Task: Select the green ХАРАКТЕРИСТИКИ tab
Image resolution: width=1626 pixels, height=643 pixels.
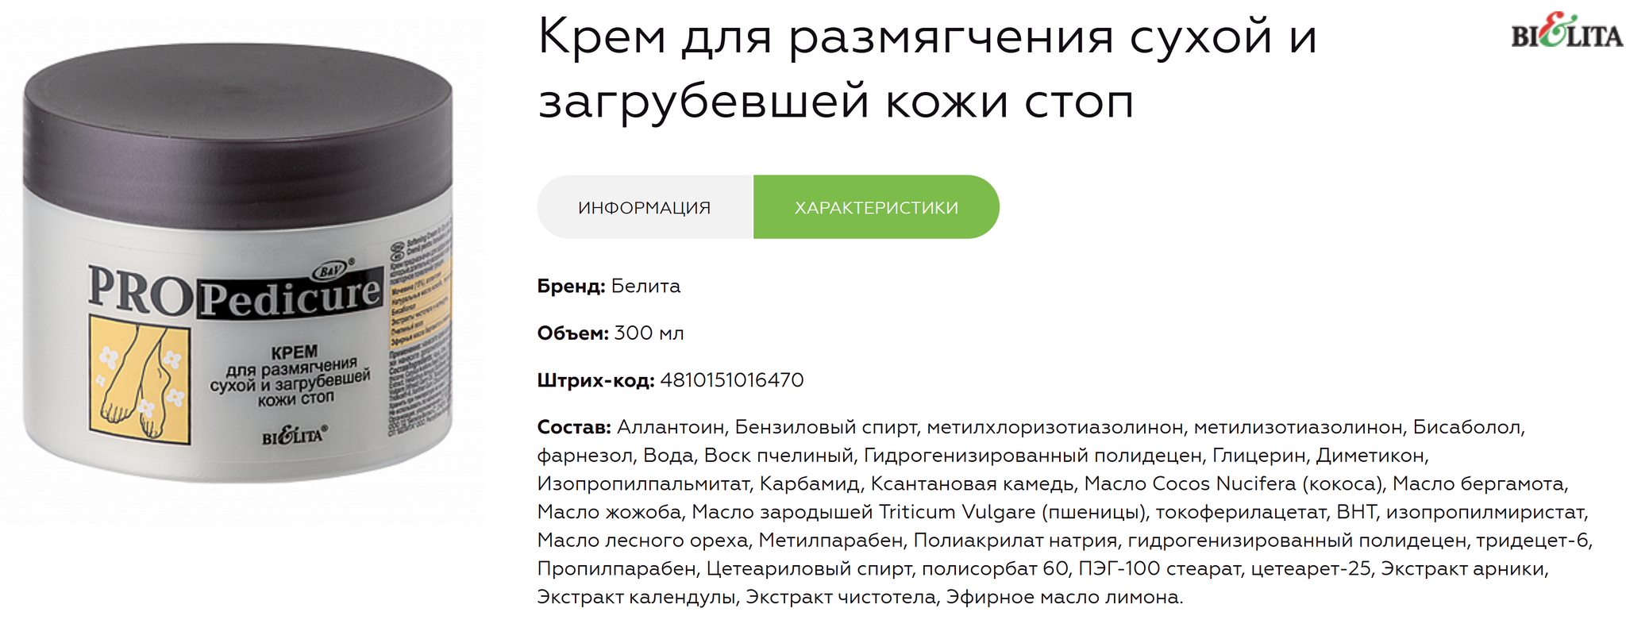Action: point(876,208)
